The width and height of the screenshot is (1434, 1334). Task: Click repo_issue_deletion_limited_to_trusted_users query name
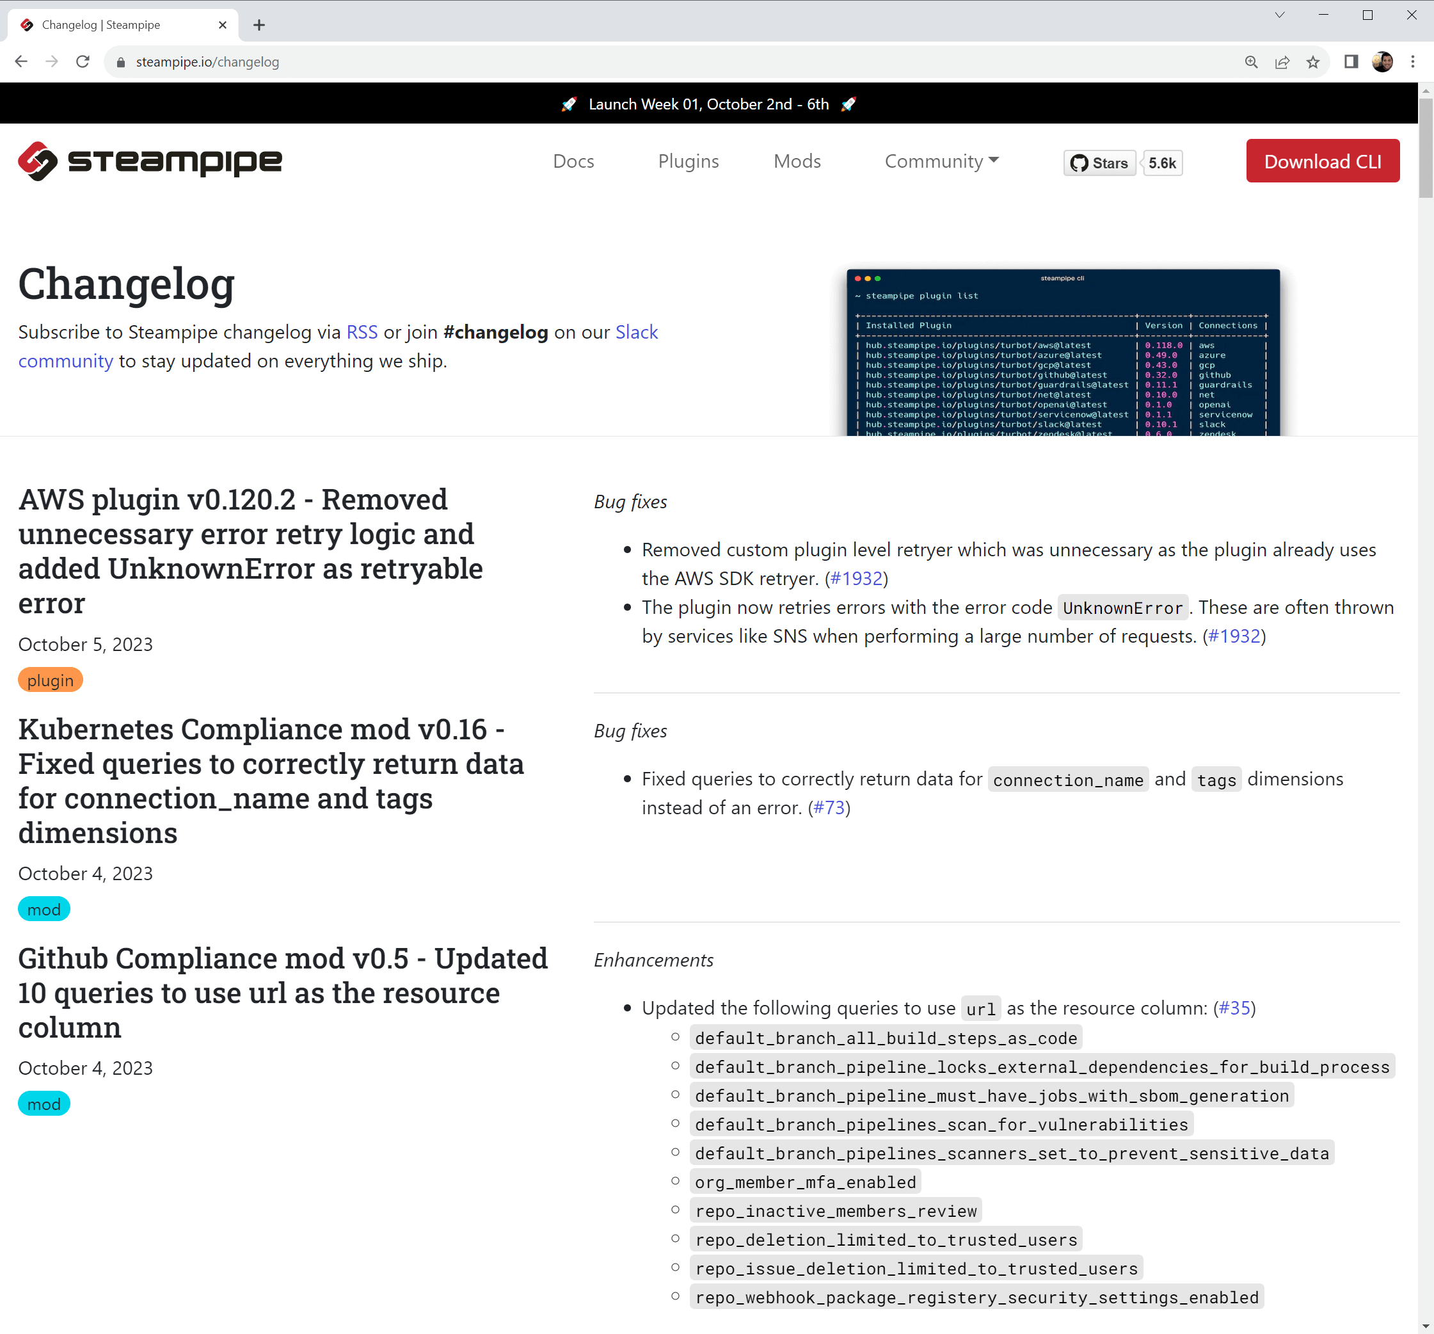(916, 1268)
